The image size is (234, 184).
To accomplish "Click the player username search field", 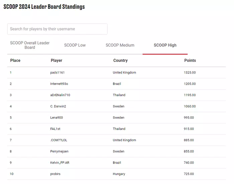I will [x=57, y=29].
